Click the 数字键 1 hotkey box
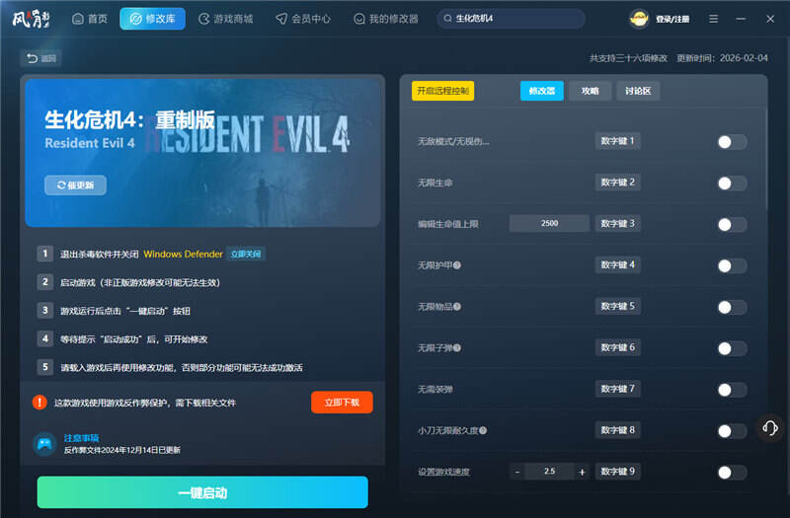Image resolution: width=790 pixels, height=518 pixels. coord(618,141)
